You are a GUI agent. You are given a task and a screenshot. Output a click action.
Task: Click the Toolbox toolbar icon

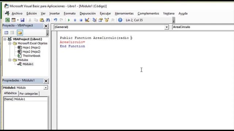(113, 20)
